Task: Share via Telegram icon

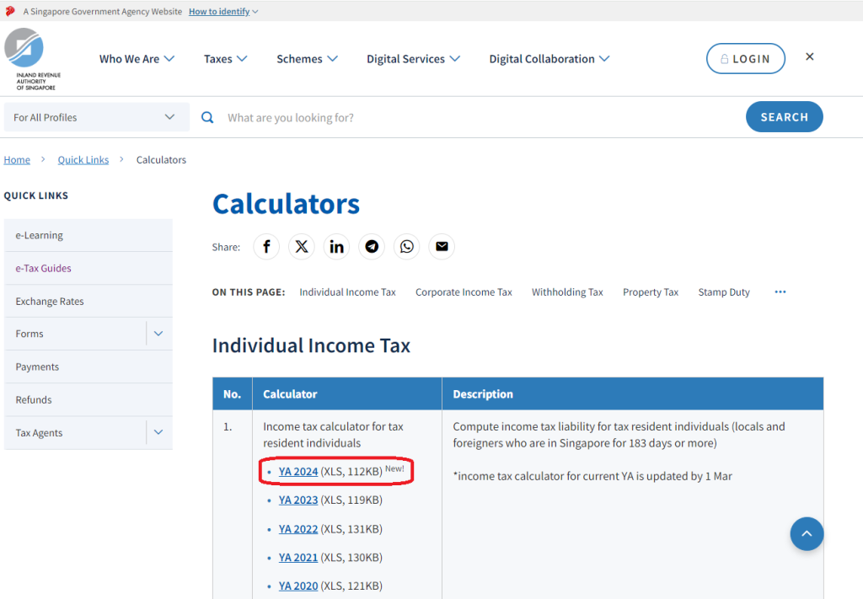Action: pos(372,247)
